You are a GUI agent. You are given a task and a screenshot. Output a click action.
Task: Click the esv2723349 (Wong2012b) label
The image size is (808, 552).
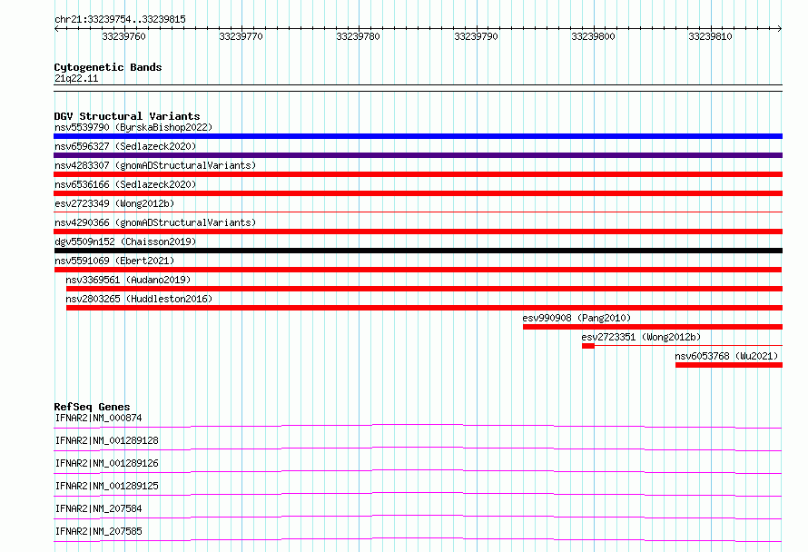[x=114, y=203]
